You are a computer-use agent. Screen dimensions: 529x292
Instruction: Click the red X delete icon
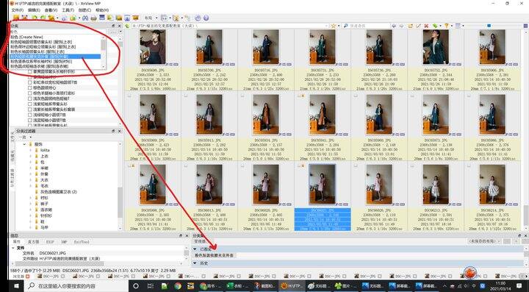[x=426, y=26]
